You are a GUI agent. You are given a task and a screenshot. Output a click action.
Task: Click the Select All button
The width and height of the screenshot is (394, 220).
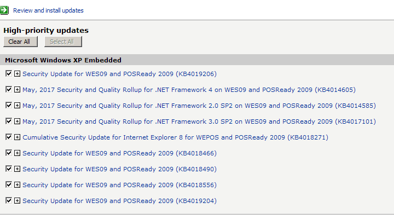pyautogui.click(x=63, y=42)
